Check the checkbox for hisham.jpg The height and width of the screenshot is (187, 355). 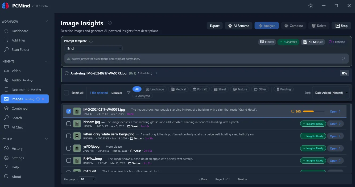[x=69, y=123]
